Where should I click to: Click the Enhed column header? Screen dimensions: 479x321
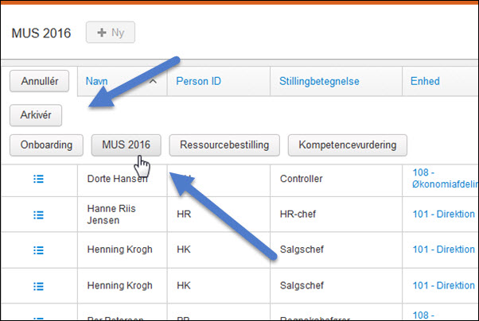[425, 81]
